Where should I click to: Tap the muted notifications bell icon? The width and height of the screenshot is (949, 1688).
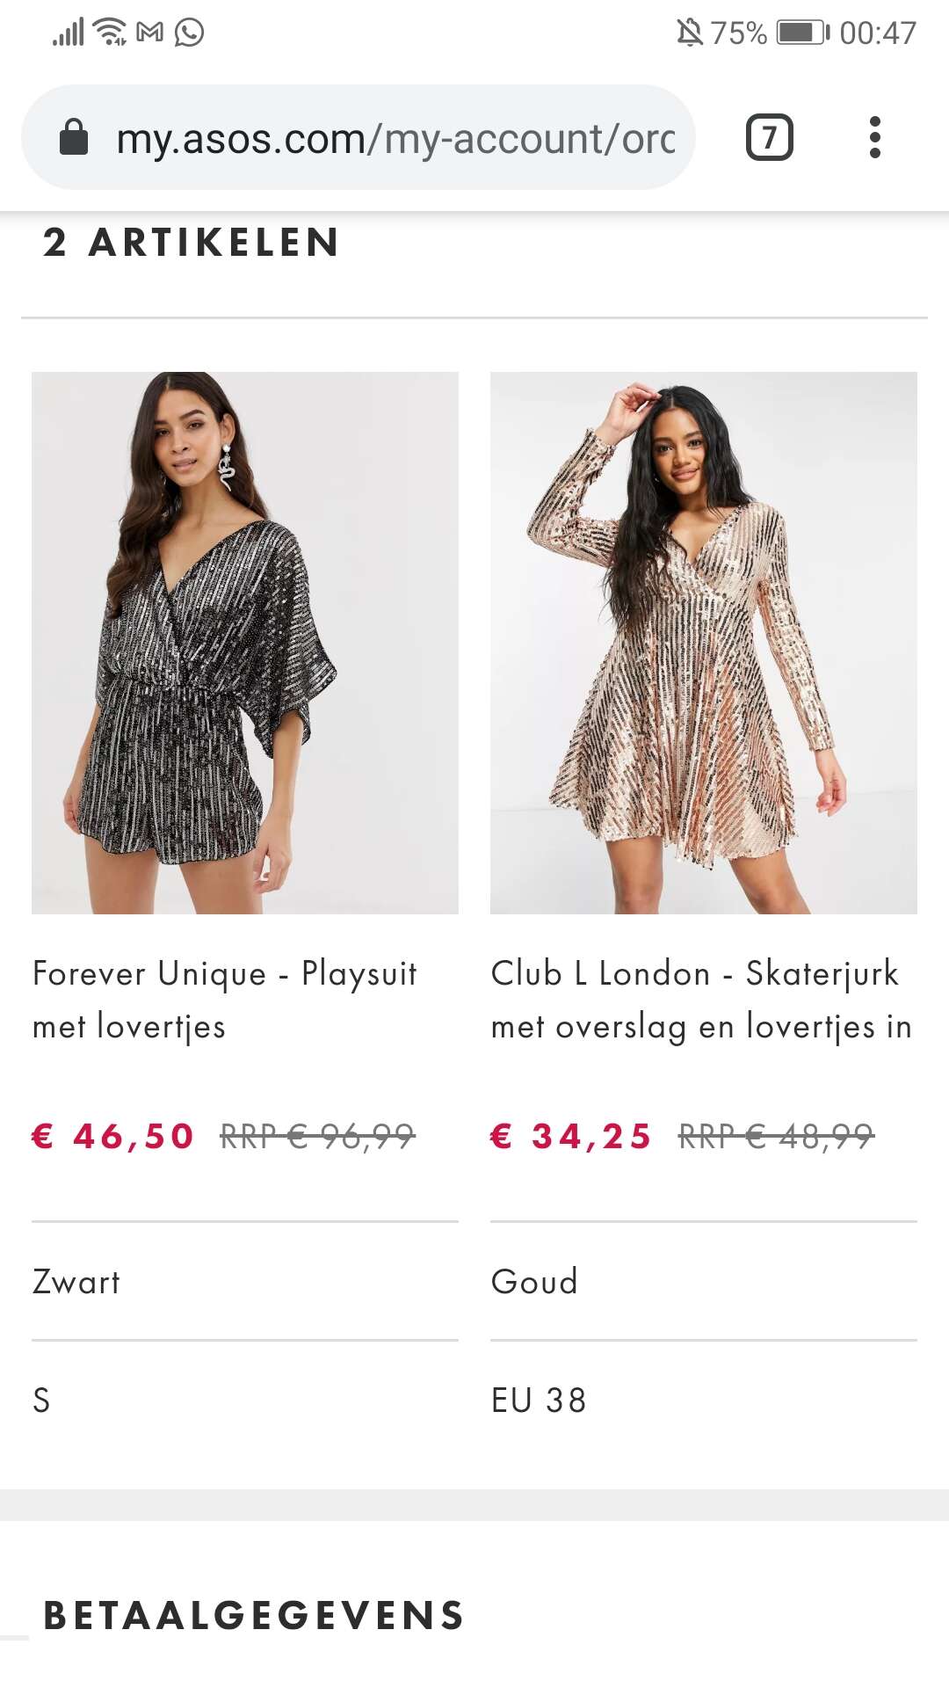pos(690,33)
